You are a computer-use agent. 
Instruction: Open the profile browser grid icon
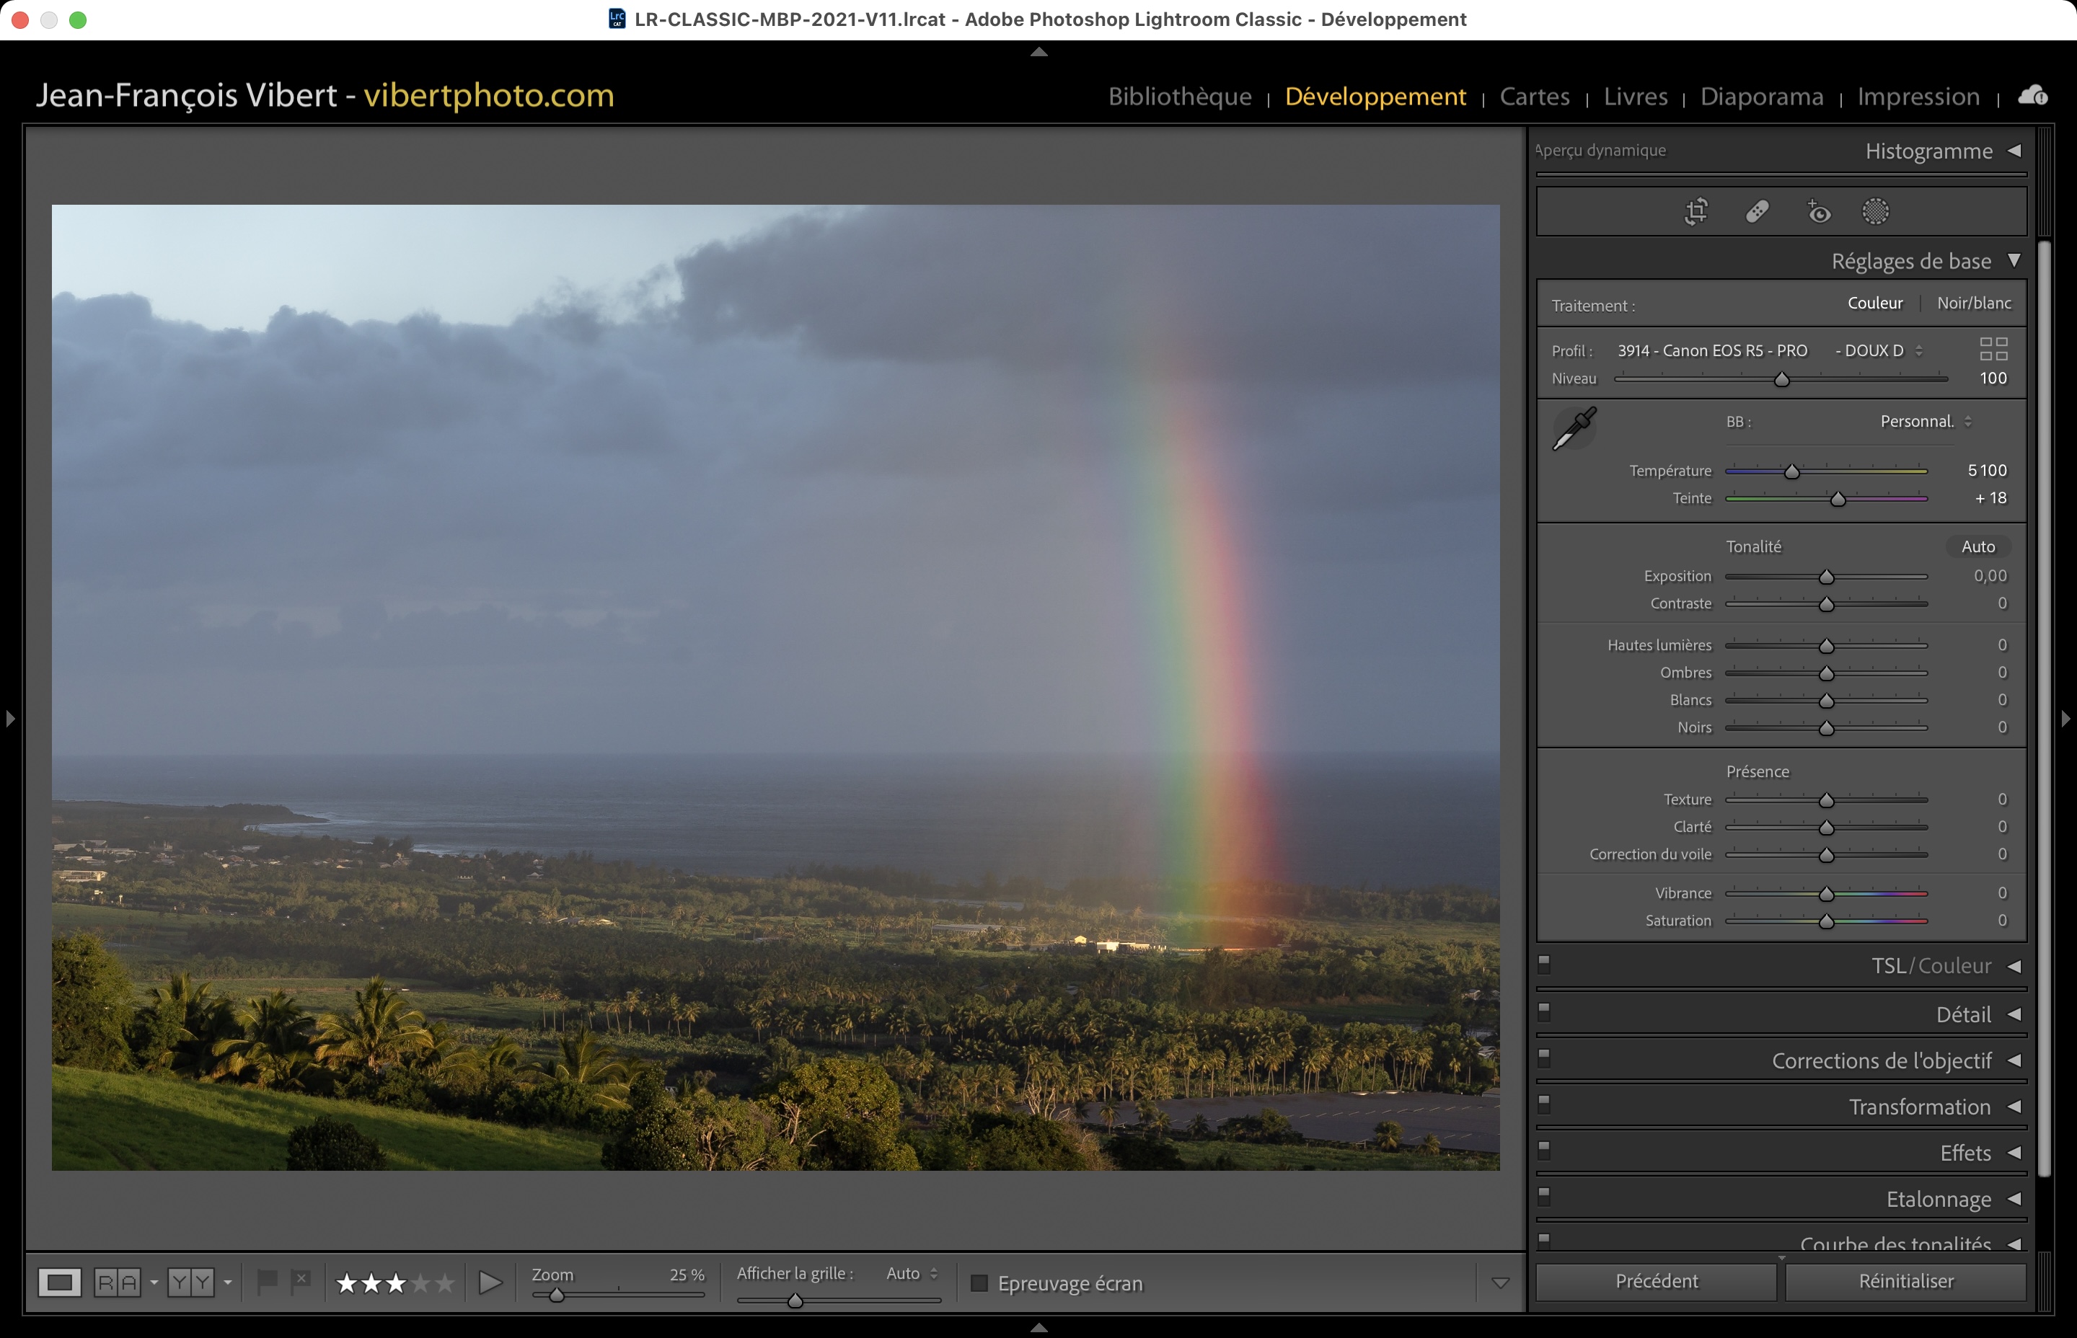1993,349
